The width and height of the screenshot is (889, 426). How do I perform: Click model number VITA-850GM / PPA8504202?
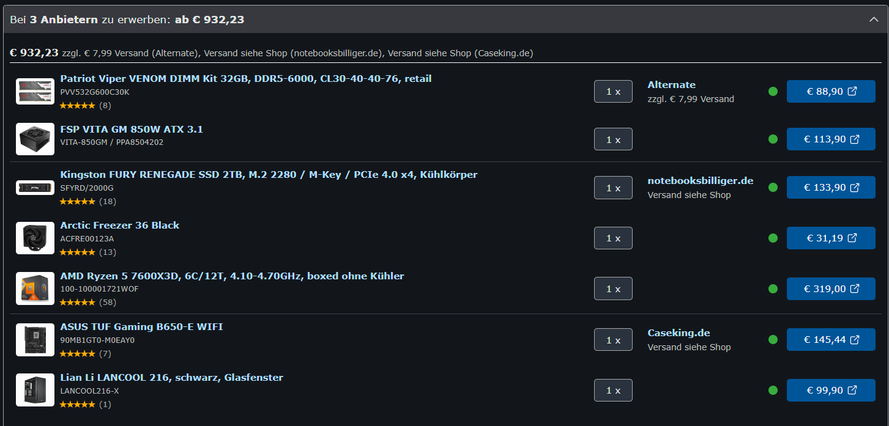pyautogui.click(x=112, y=142)
